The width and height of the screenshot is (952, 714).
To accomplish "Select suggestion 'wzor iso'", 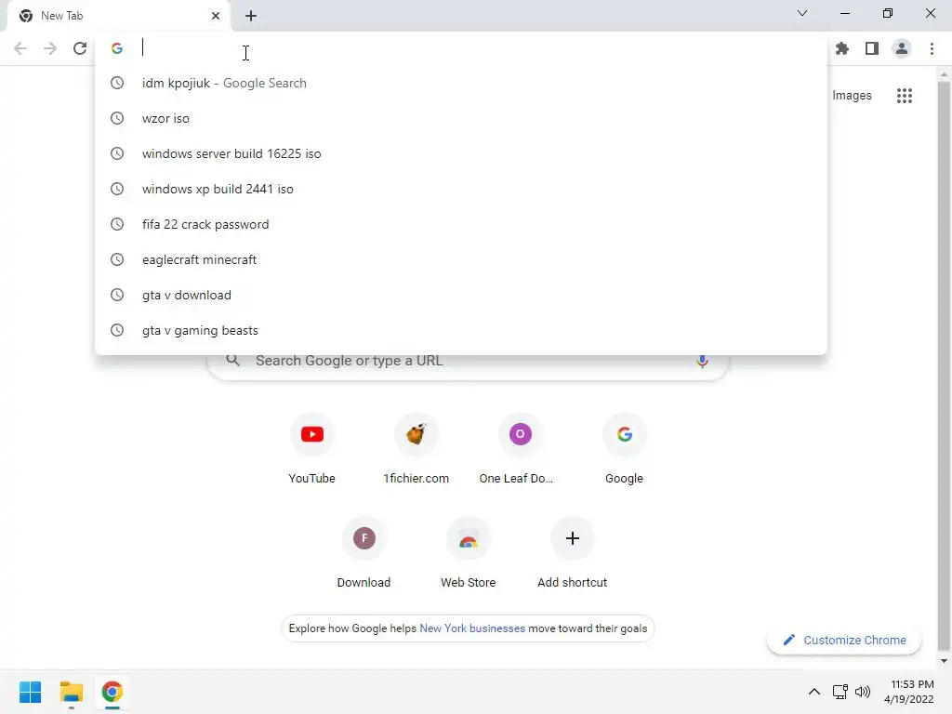I will (461, 118).
